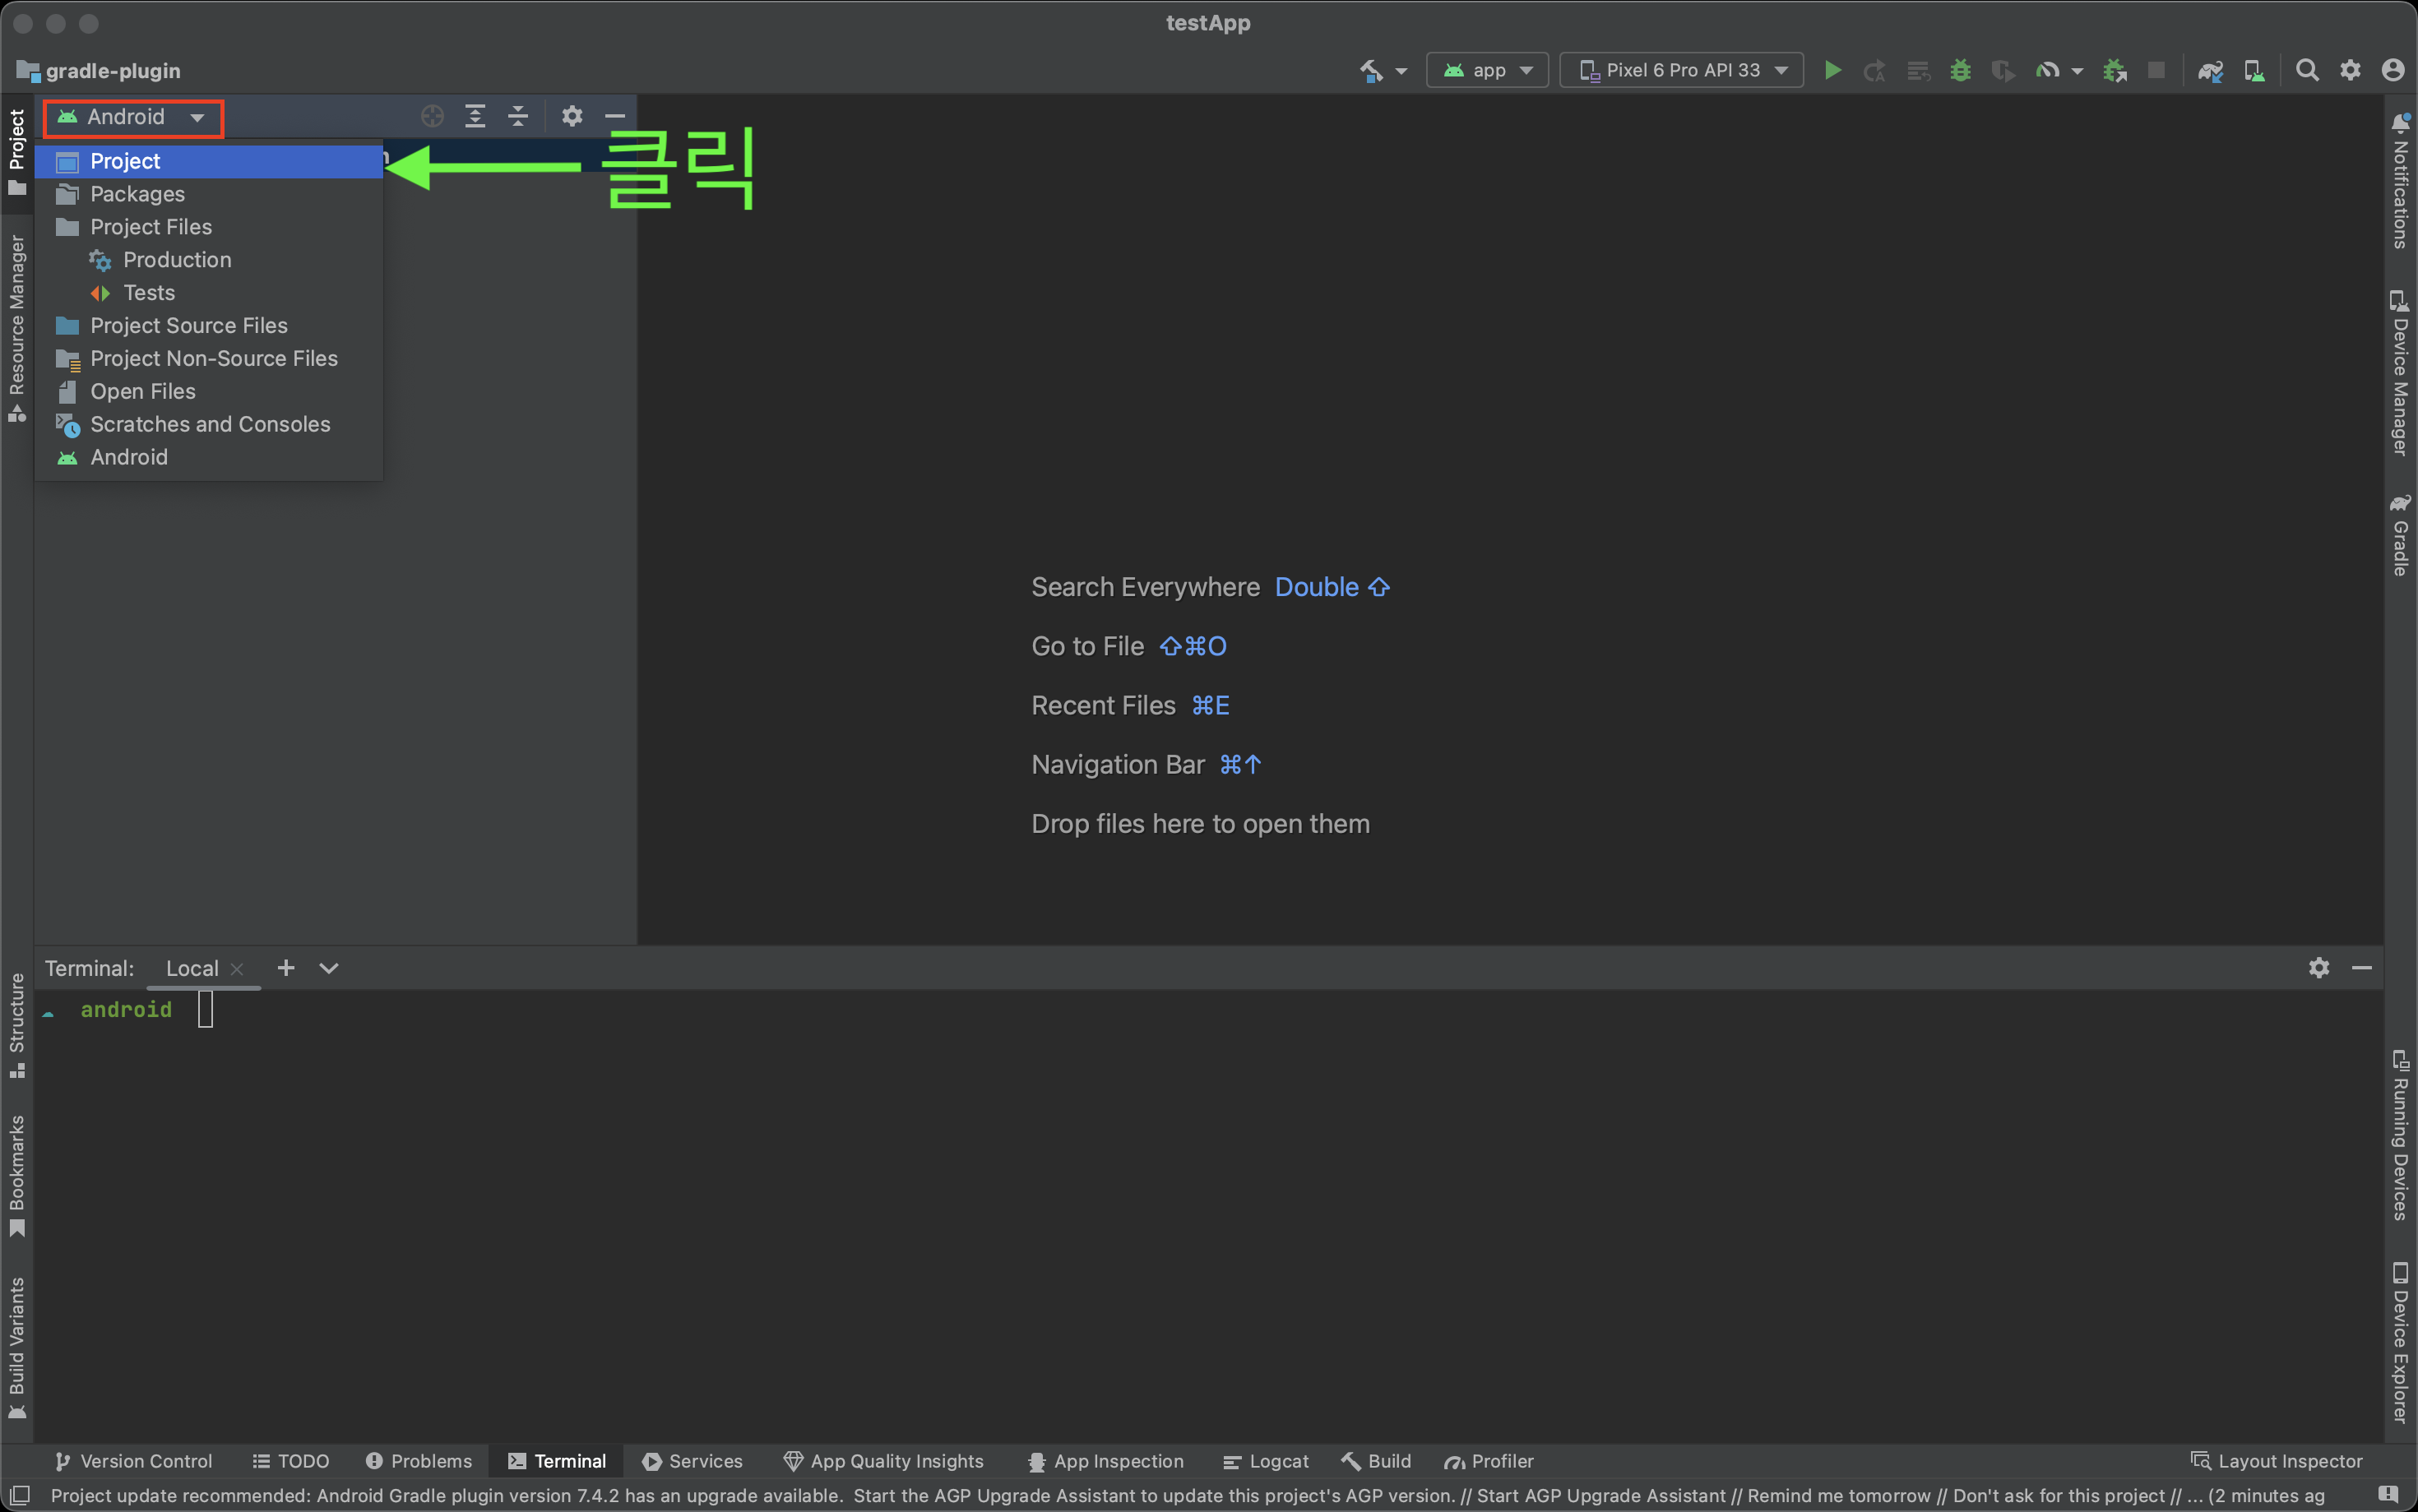The height and width of the screenshot is (1512, 2418).
Task: Expand Pixel 6 Pro API 33 device selector
Action: pos(1682,71)
